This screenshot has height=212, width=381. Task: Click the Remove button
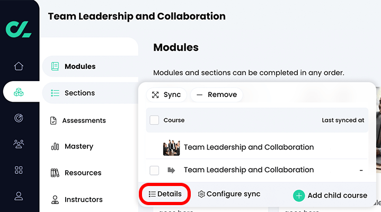[x=216, y=95]
